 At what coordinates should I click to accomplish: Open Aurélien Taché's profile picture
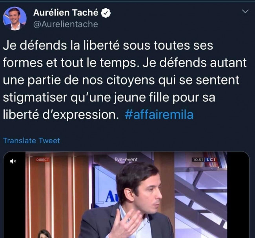tap(15, 19)
